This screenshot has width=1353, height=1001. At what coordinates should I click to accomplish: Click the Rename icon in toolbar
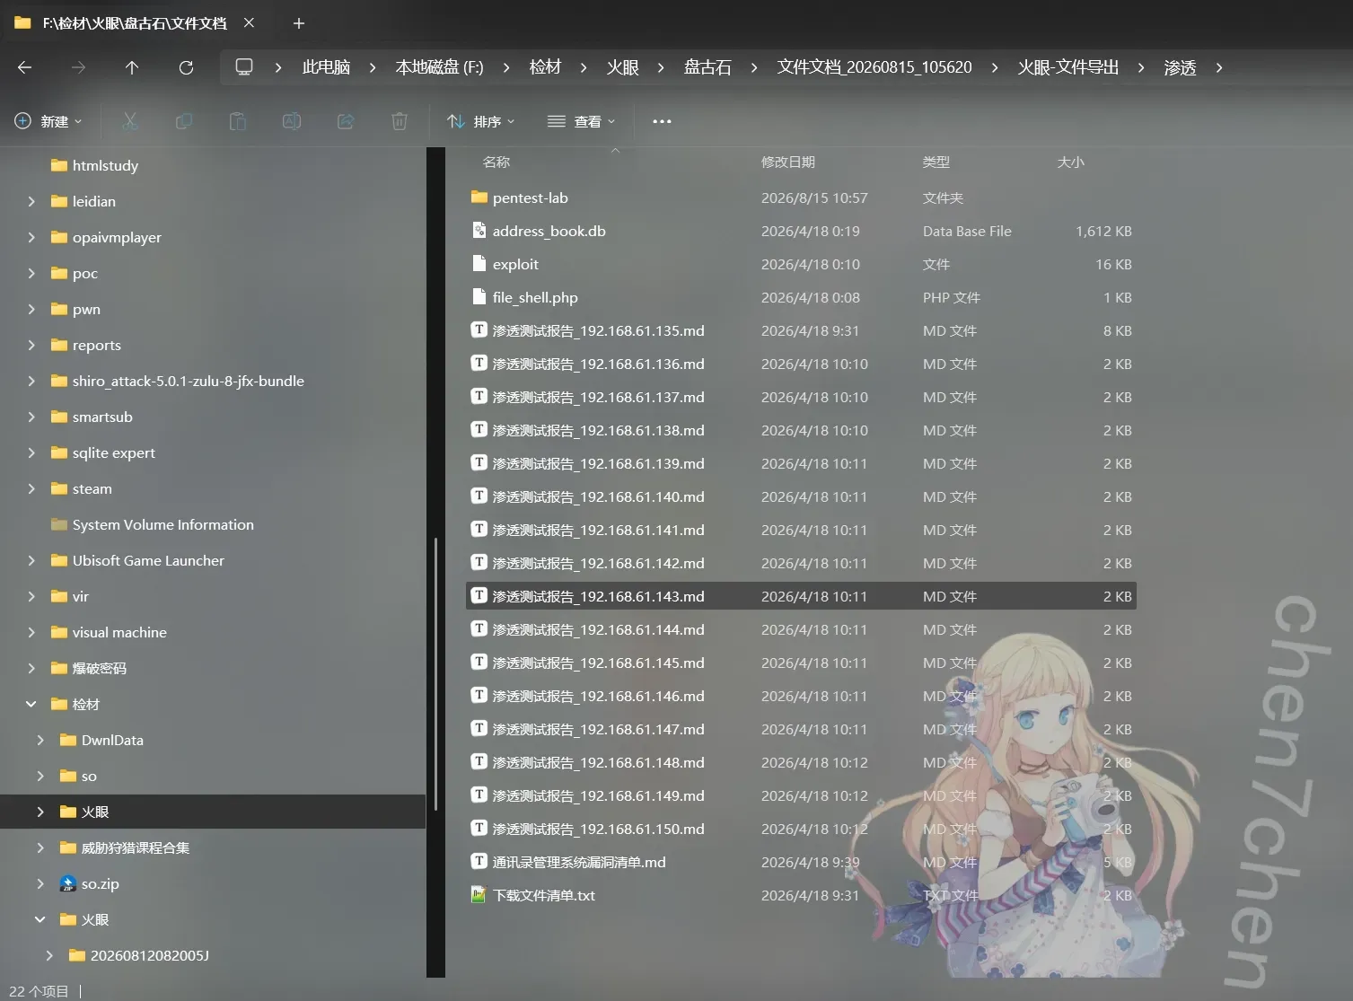coord(292,121)
